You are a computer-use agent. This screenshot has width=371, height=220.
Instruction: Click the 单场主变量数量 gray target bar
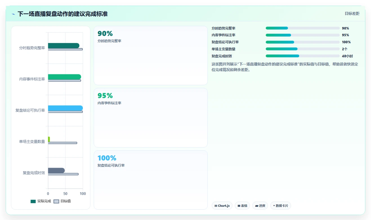pos(62,143)
